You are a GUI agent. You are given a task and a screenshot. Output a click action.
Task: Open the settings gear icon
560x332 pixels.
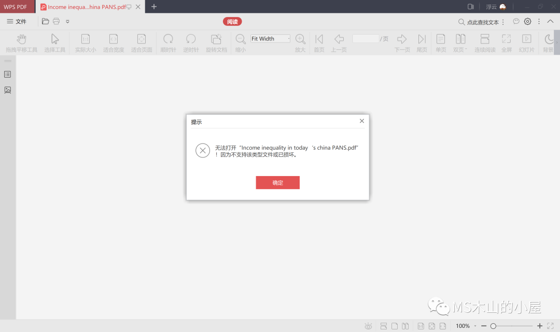pos(527,21)
